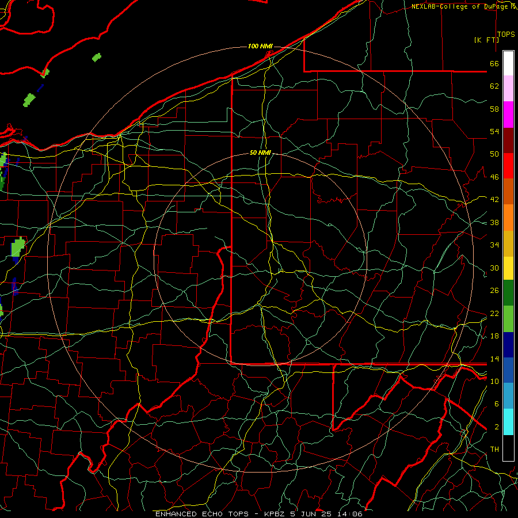Click the legend value 34

[x=494, y=245]
